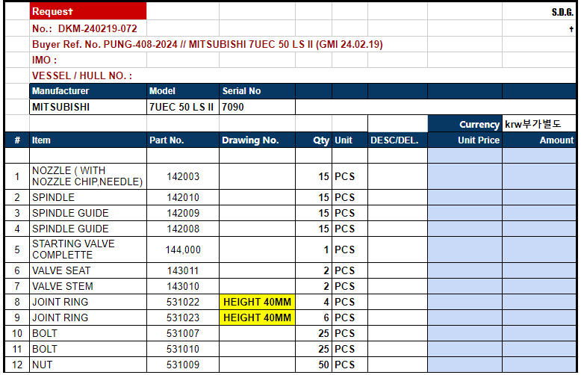The image size is (581, 375).
Task: Select the quantity 6 cell for JOINT RING 531023
Action: click(x=314, y=317)
